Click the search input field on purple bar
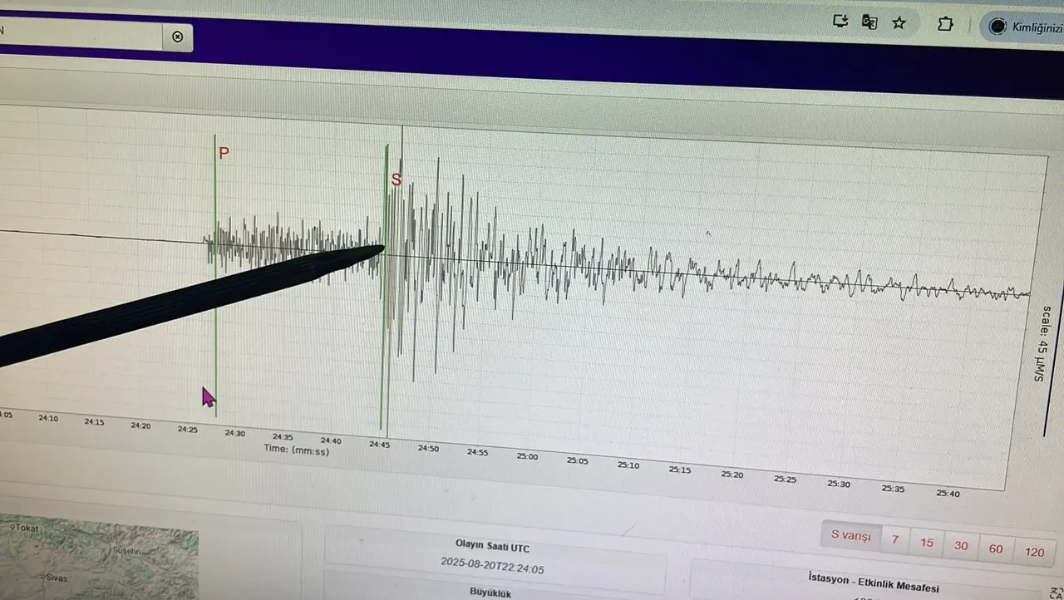The image size is (1064, 600). pos(83,35)
